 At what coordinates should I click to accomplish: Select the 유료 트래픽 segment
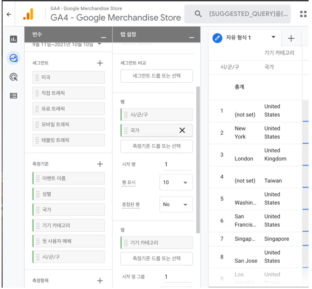69,109
